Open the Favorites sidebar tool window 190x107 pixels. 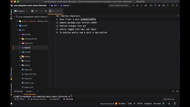[11, 89]
